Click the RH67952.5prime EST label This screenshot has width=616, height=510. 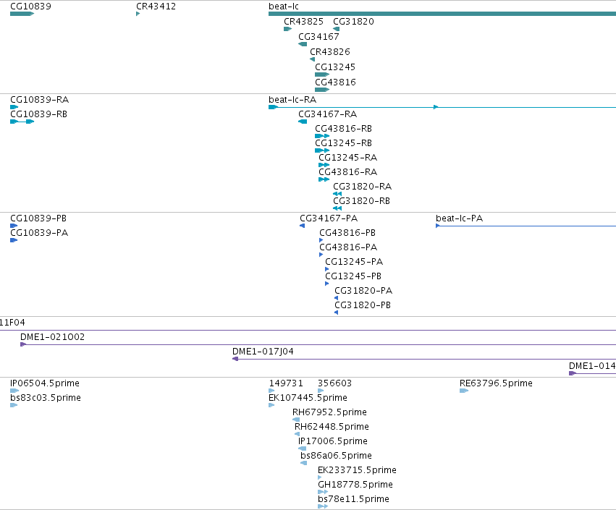point(329,412)
